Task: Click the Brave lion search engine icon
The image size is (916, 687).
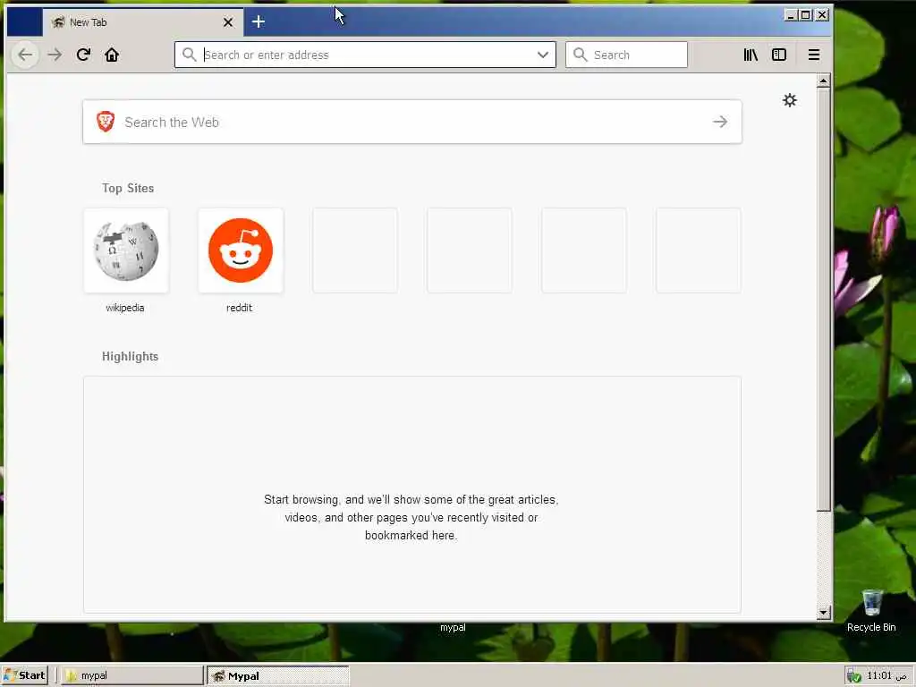Action: click(106, 122)
